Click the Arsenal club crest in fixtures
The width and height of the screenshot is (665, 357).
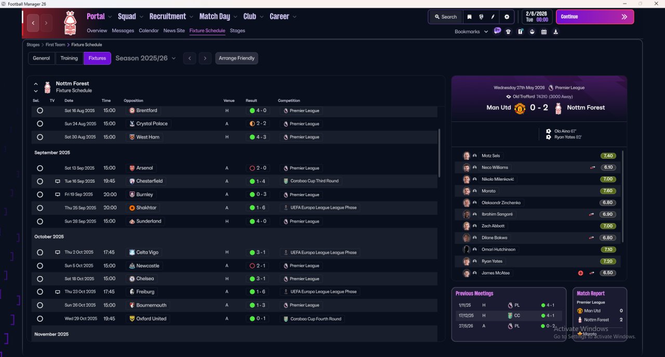pyautogui.click(x=132, y=168)
